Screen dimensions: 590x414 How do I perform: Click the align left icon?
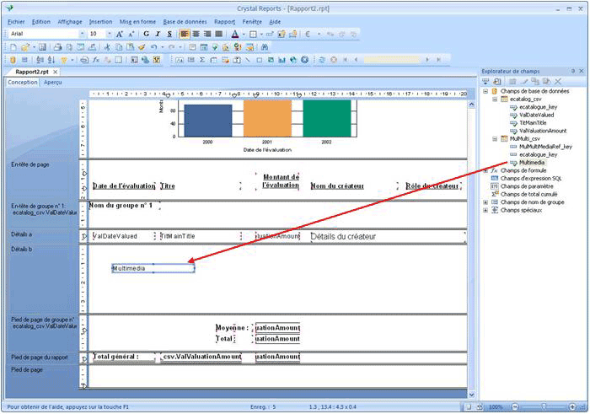coord(185,34)
